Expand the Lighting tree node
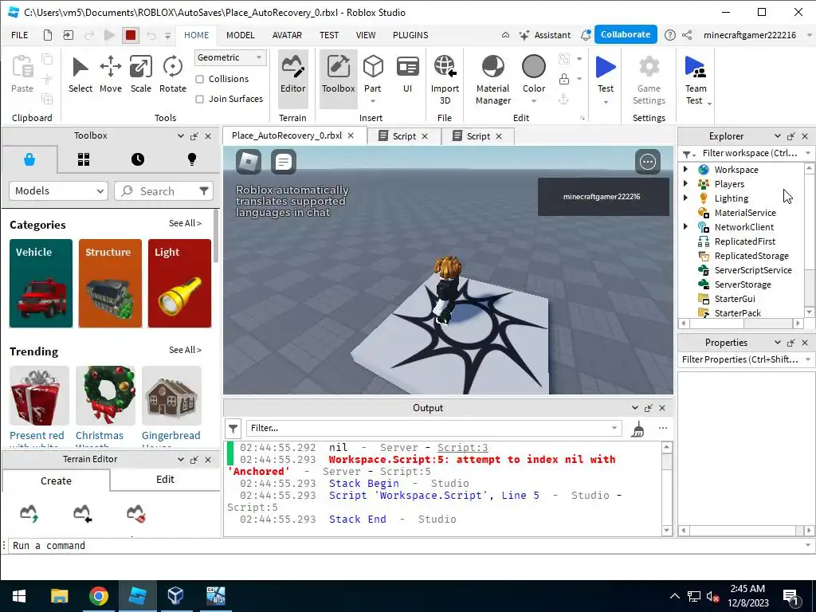This screenshot has width=816, height=612. [685, 198]
